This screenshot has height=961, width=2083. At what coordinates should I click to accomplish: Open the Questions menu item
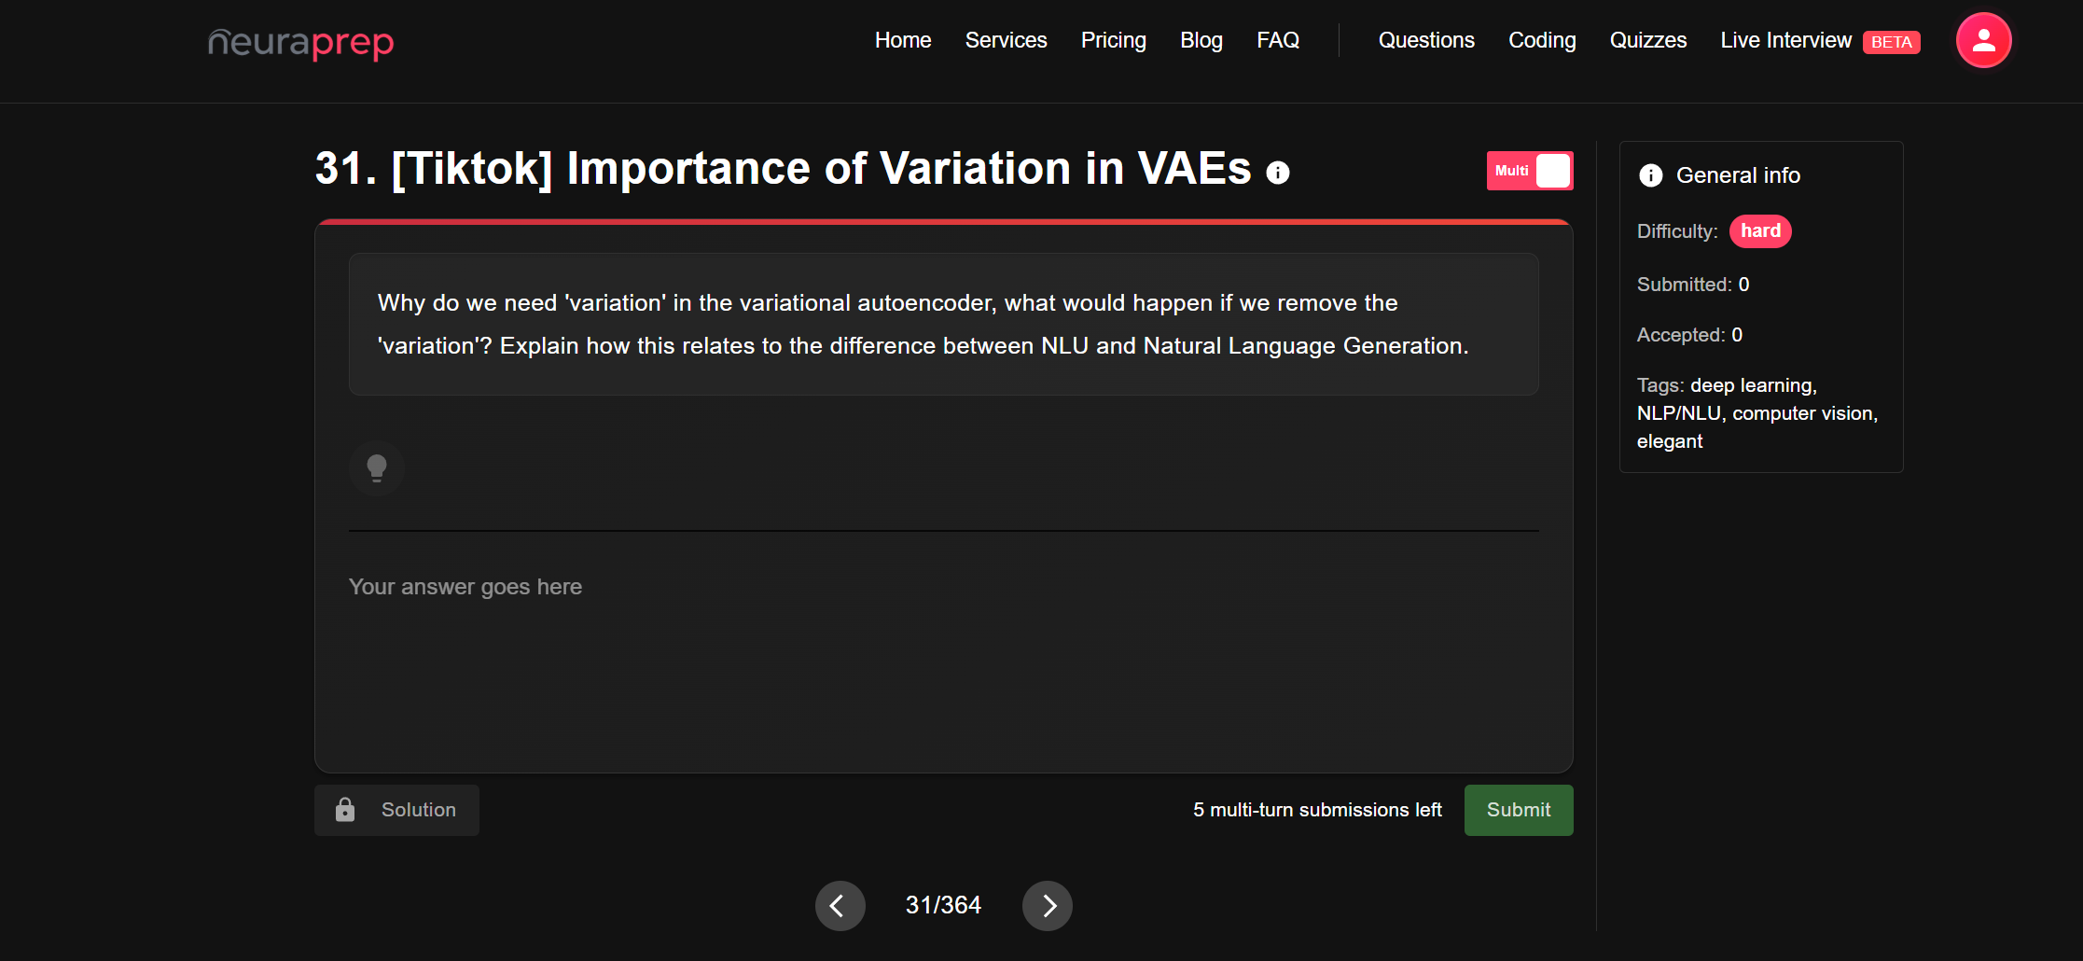(1426, 40)
